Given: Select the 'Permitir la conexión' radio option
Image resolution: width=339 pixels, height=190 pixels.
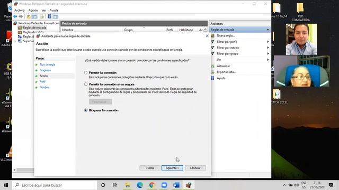Looking at the screenshot, I should pyautogui.click(x=86, y=73).
